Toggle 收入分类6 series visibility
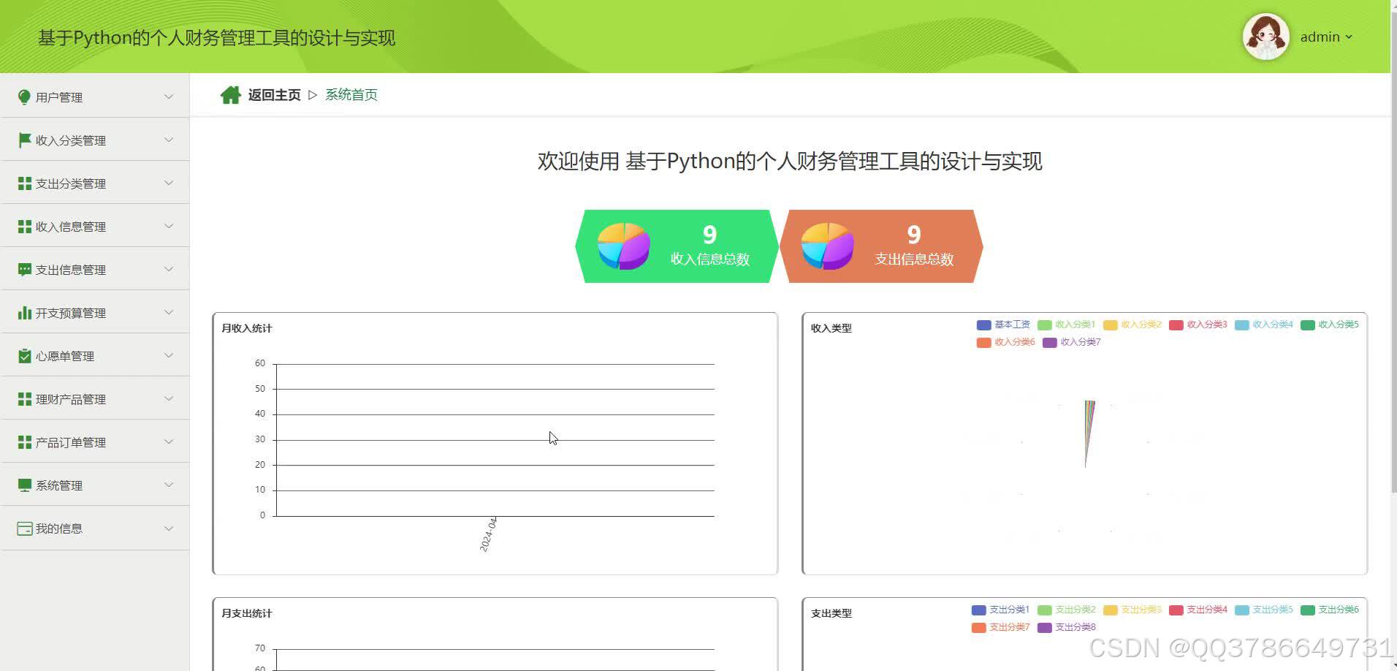1397x671 pixels. point(1006,342)
